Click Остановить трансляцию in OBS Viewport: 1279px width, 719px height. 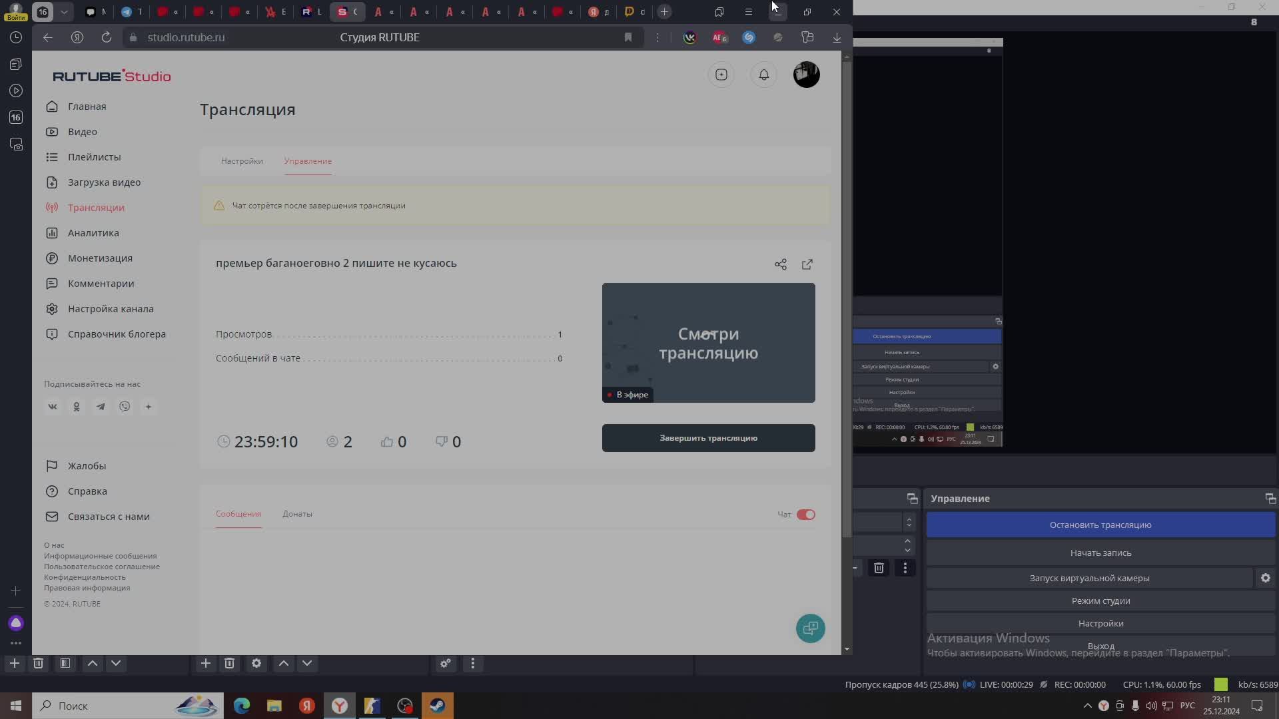[x=1100, y=525]
